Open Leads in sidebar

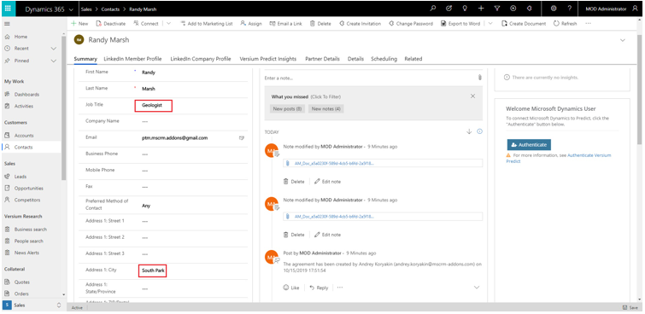pyautogui.click(x=21, y=177)
